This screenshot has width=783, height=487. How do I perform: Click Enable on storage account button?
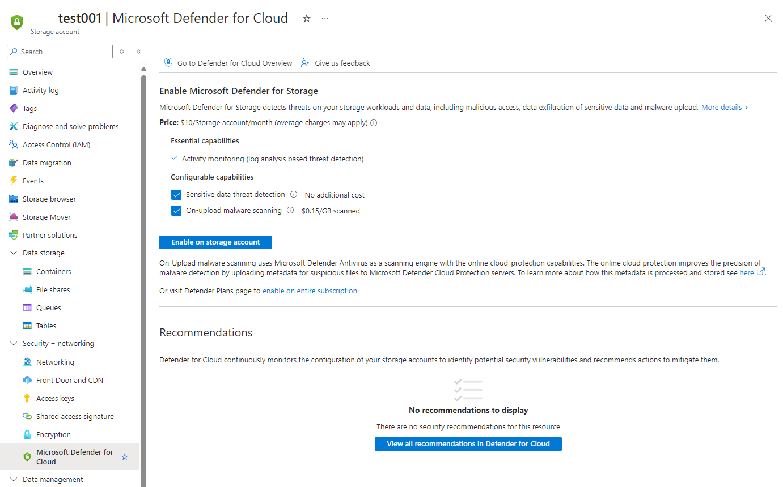215,242
